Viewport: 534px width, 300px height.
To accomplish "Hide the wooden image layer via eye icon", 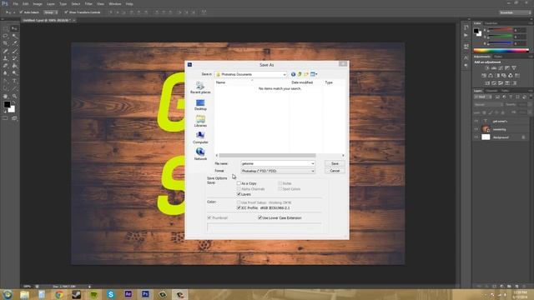I will (476, 129).
